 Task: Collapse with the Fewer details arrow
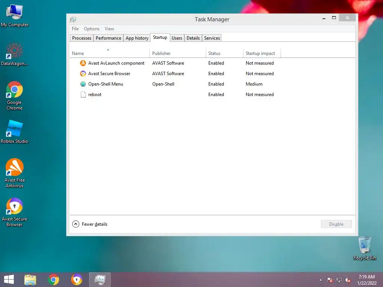coord(76,224)
